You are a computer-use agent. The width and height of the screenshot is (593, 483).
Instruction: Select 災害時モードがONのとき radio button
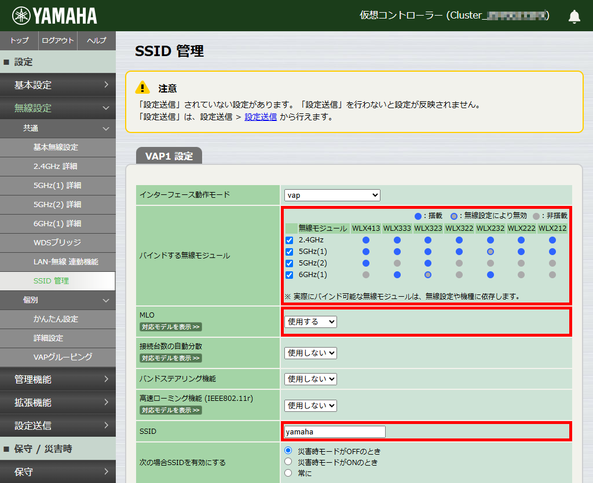tap(288, 462)
